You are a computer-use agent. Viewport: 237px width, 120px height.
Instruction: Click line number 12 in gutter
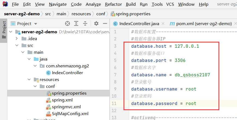pyautogui.click(x=114, y=110)
